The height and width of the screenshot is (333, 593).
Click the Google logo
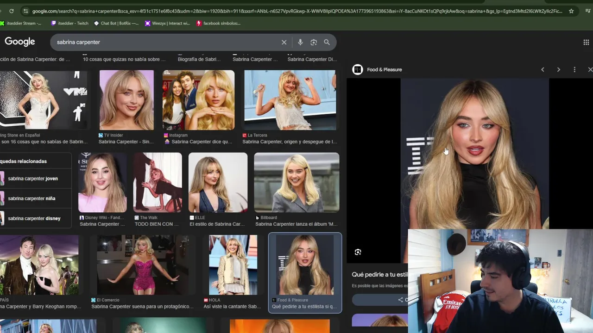pyautogui.click(x=19, y=42)
